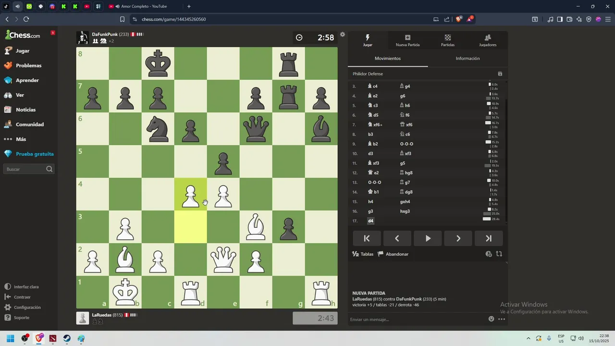
Task: Focus the Buscar search field
Action: click(x=29, y=169)
